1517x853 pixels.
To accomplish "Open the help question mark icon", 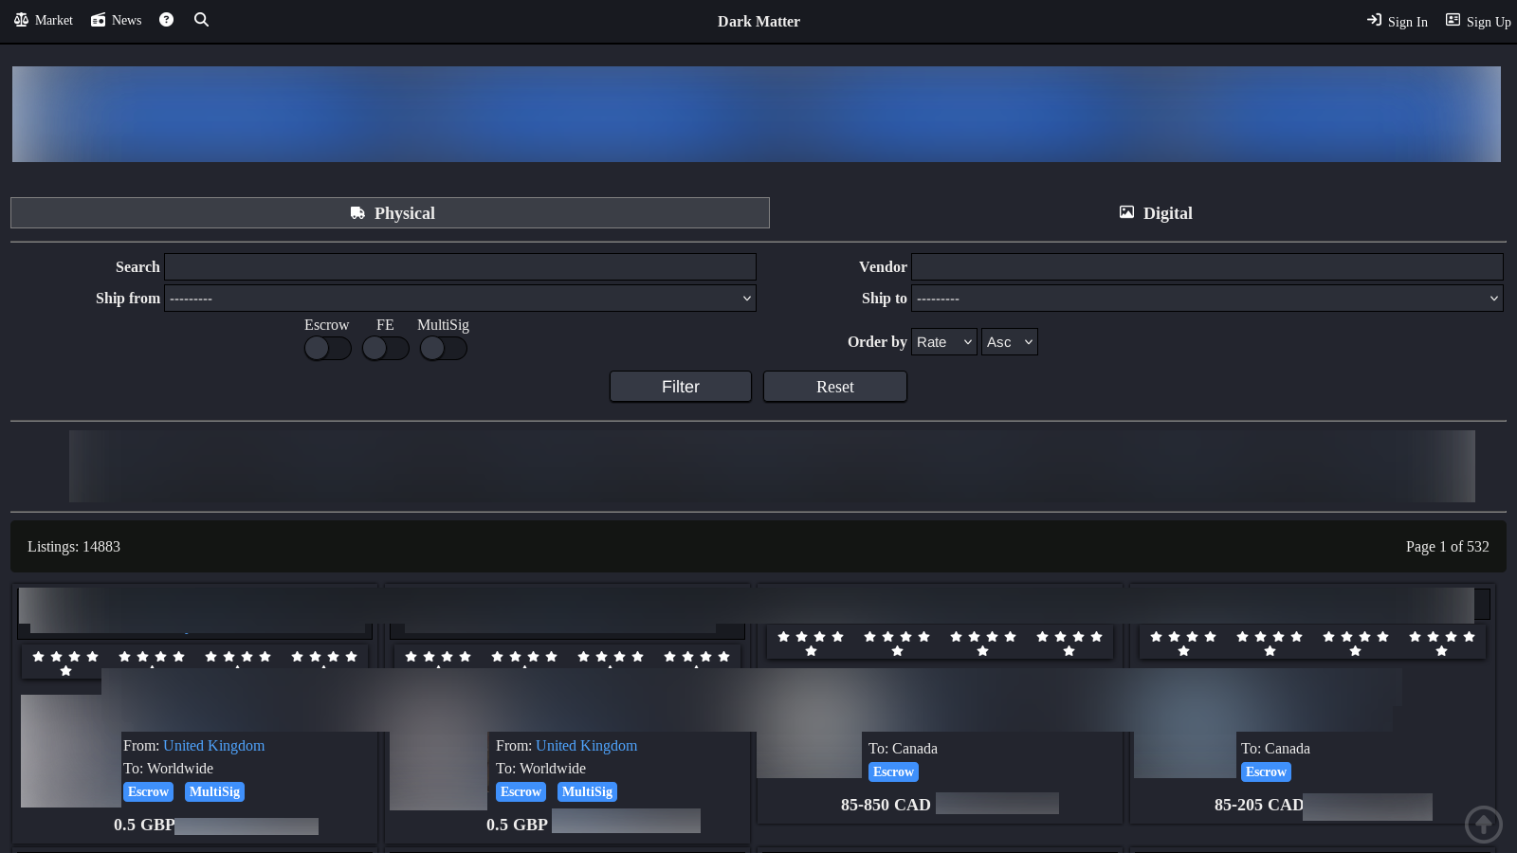I will (x=166, y=20).
